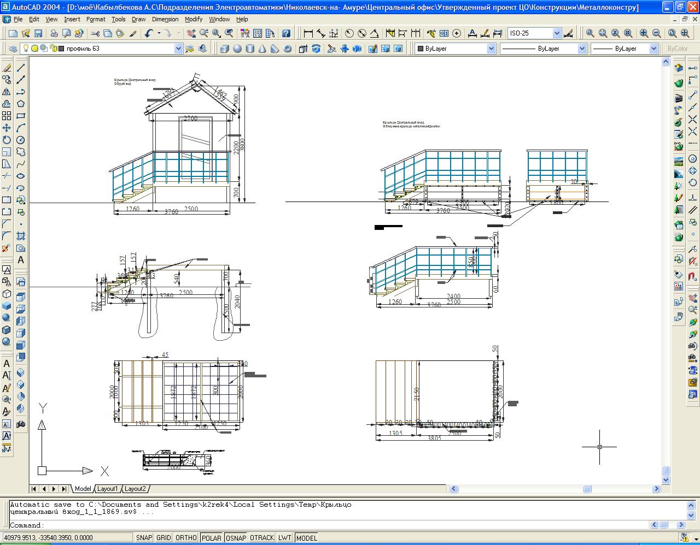Viewport: 700px width, 545px height.
Task: Open the Dimension menu
Action: 165,19
